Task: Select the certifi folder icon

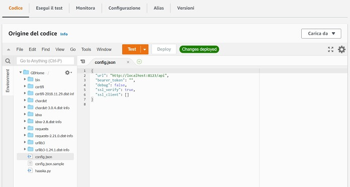Action: pos(30,86)
